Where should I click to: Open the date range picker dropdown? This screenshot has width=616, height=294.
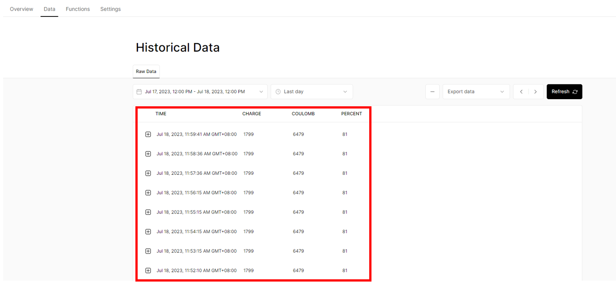pyautogui.click(x=200, y=92)
